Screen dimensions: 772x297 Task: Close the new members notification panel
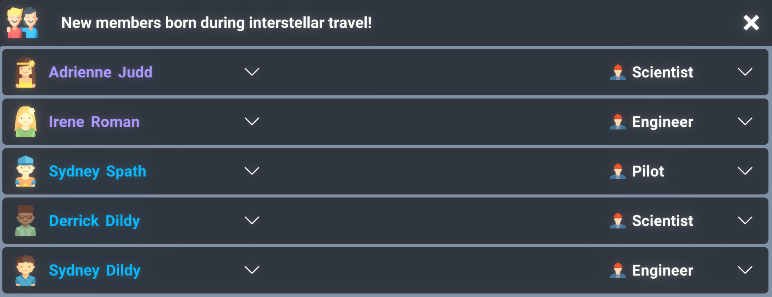pos(751,23)
